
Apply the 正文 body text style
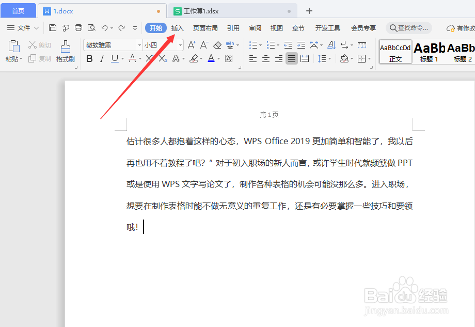tap(395, 51)
